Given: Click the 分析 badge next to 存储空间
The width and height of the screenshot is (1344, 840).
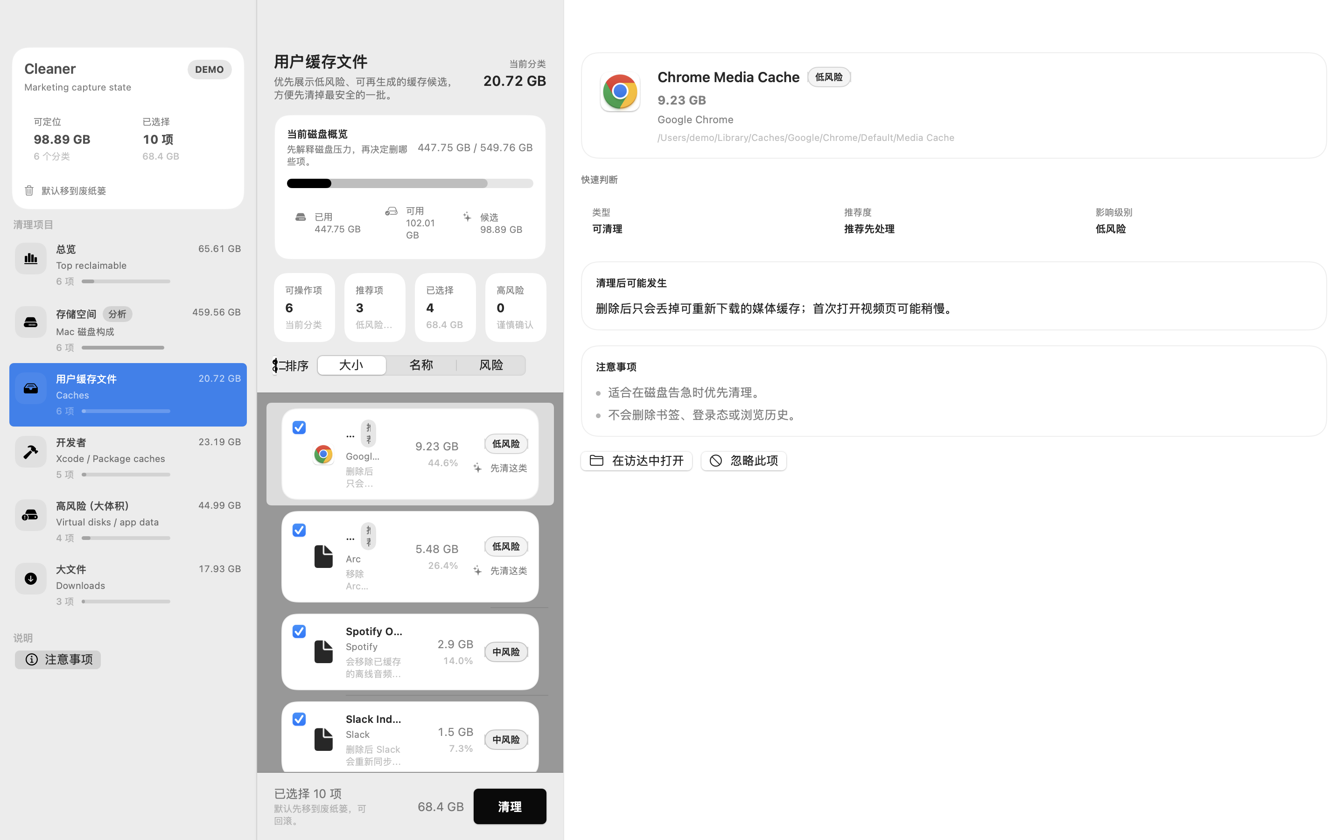Looking at the screenshot, I should coord(117,314).
